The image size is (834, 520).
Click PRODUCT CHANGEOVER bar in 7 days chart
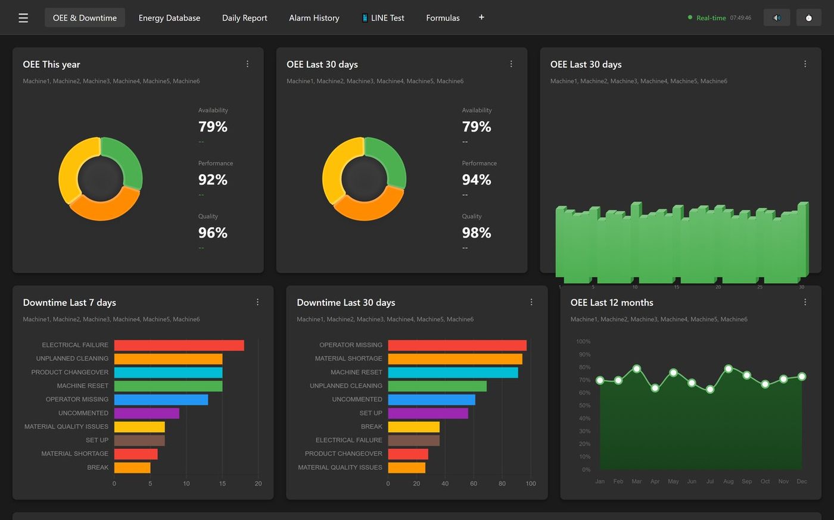coord(168,372)
